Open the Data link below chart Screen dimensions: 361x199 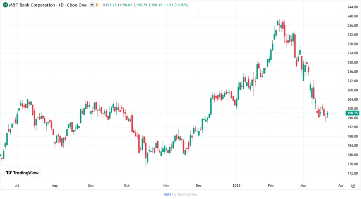point(167,195)
